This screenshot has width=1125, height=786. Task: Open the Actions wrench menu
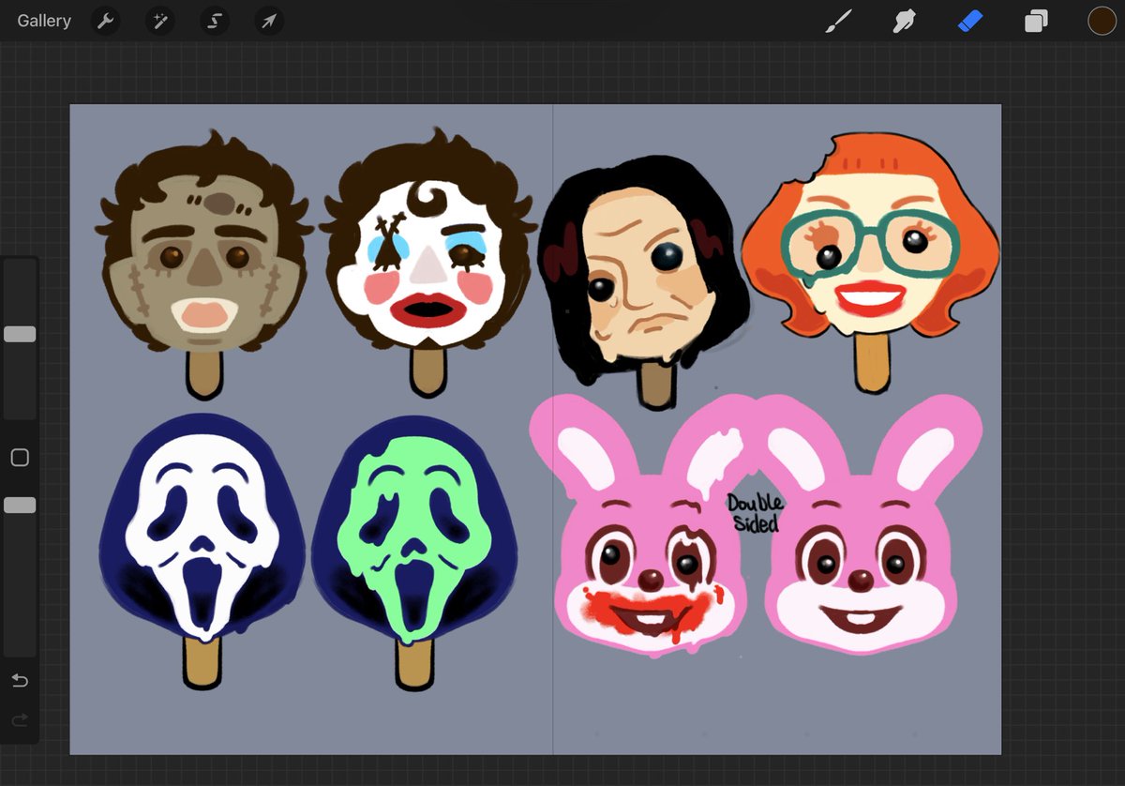tap(106, 21)
